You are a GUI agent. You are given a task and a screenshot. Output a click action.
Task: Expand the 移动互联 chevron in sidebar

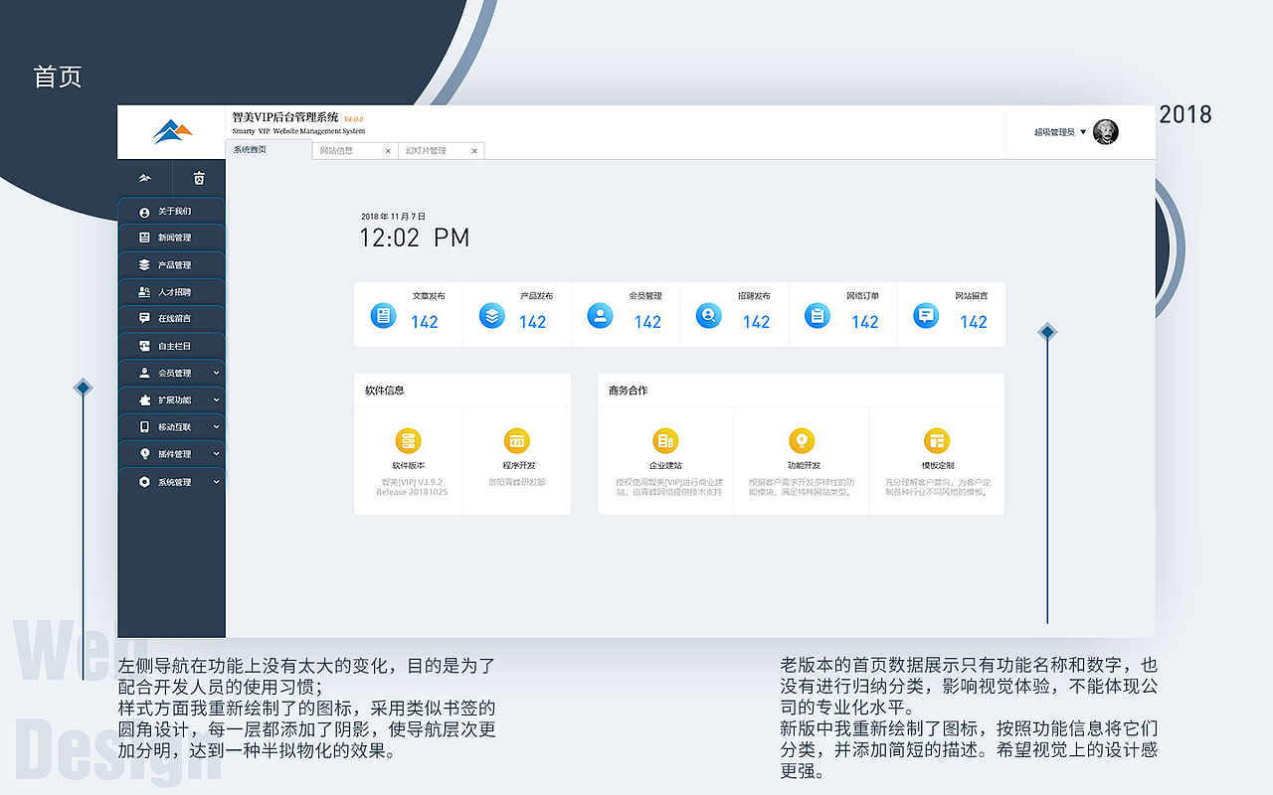coord(217,427)
